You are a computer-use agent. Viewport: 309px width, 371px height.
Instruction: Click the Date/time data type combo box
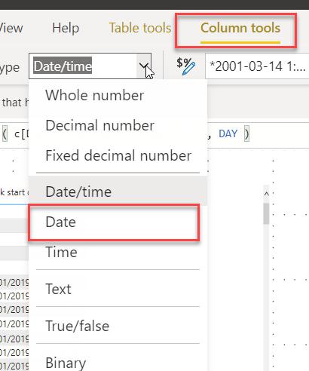[90, 66]
